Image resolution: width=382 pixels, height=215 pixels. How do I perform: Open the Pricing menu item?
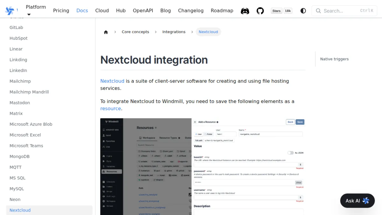[x=61, y=11]
